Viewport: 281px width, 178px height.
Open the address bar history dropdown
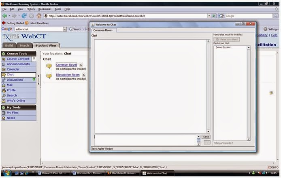pyautogui.click(x=209, y=16)
